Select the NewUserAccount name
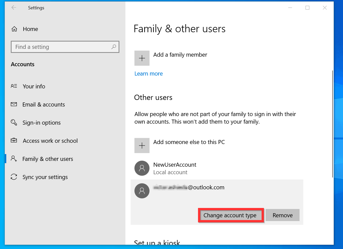 pyautogui.click(x=175, y=165)
